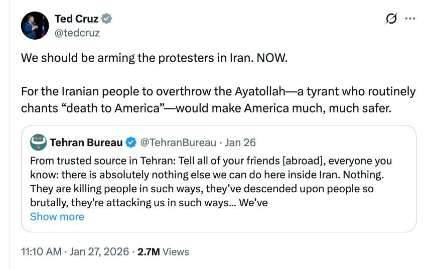Open the Tehran Bureau account name
424x269 pixels.
tap(86, 143)
